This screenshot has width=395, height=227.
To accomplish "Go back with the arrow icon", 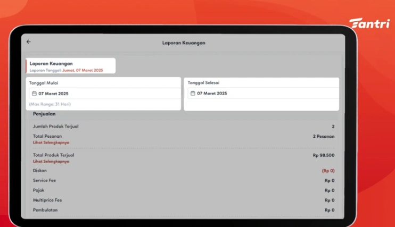I will (x=28, y=42).
